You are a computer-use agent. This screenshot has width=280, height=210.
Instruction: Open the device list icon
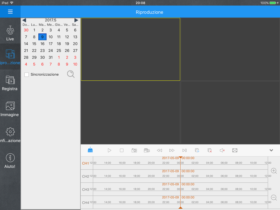[90, 150]
